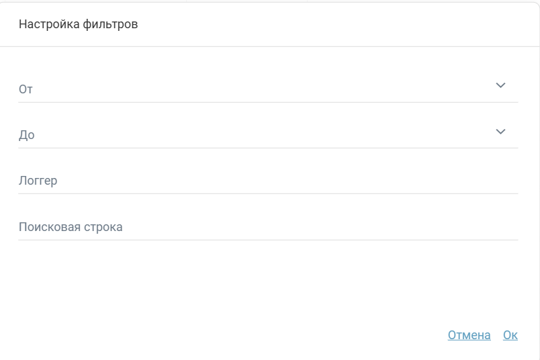Focus the Поисковая строка input field
This screenshot has width=540, height=360.
click(x=201, y=227)
